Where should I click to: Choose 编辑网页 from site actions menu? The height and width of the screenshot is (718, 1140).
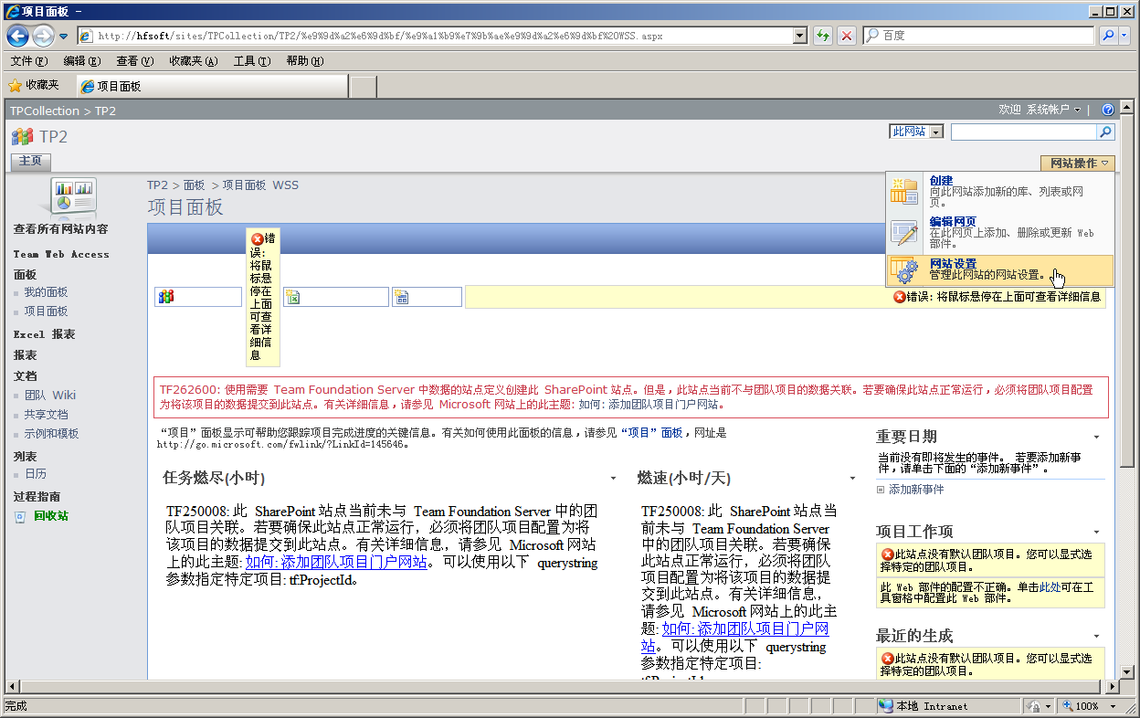pos(1000,233)
